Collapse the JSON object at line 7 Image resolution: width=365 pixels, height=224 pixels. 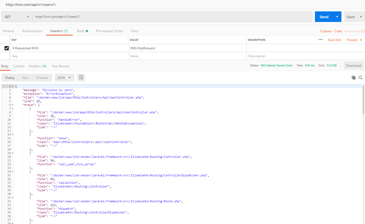point(12,109)
